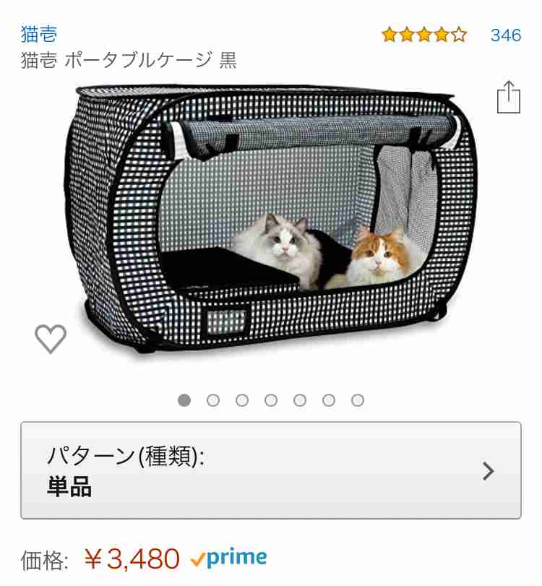Tap the ￥3,480 price text
The height and width of the screenshot is (586, 542).
(x=132, y=559)
